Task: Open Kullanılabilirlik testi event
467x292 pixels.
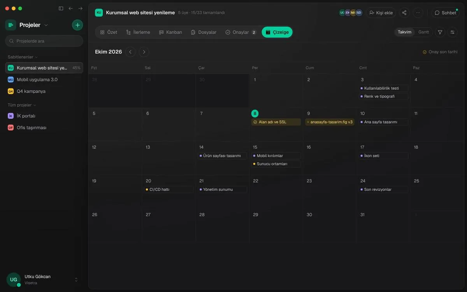Action: (x=383, y=88)
